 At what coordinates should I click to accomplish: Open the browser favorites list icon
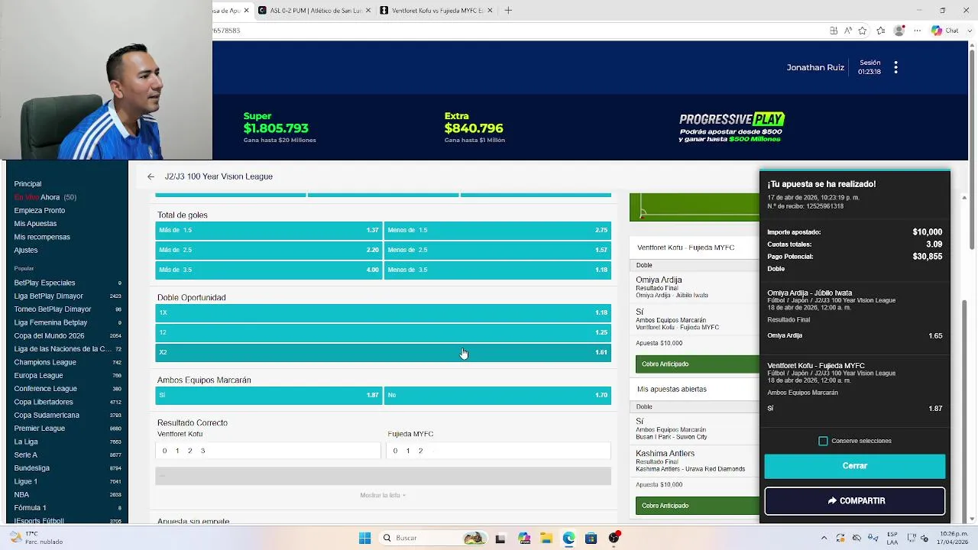tap(881, 31)
